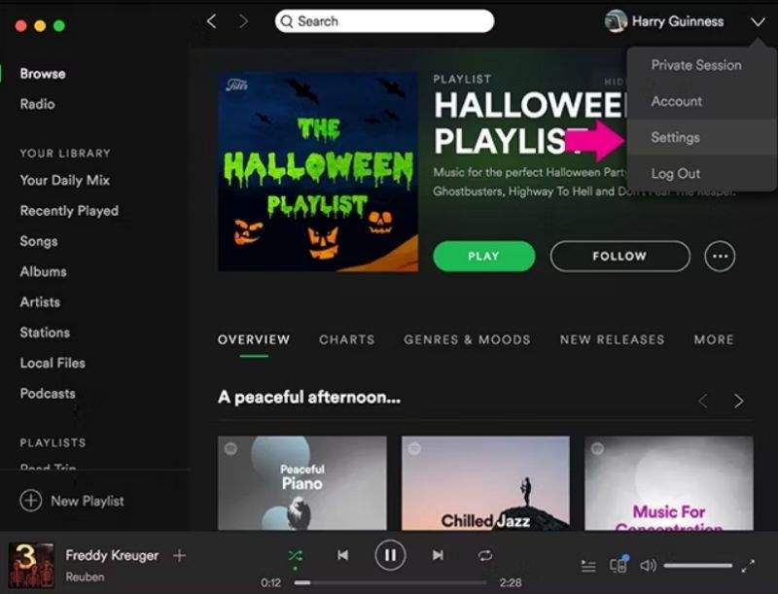This screenshot has height=594, width=778.
Task: Click plus icon beside New Playlist
Action: pyautogui.click(x=31, y=501)
